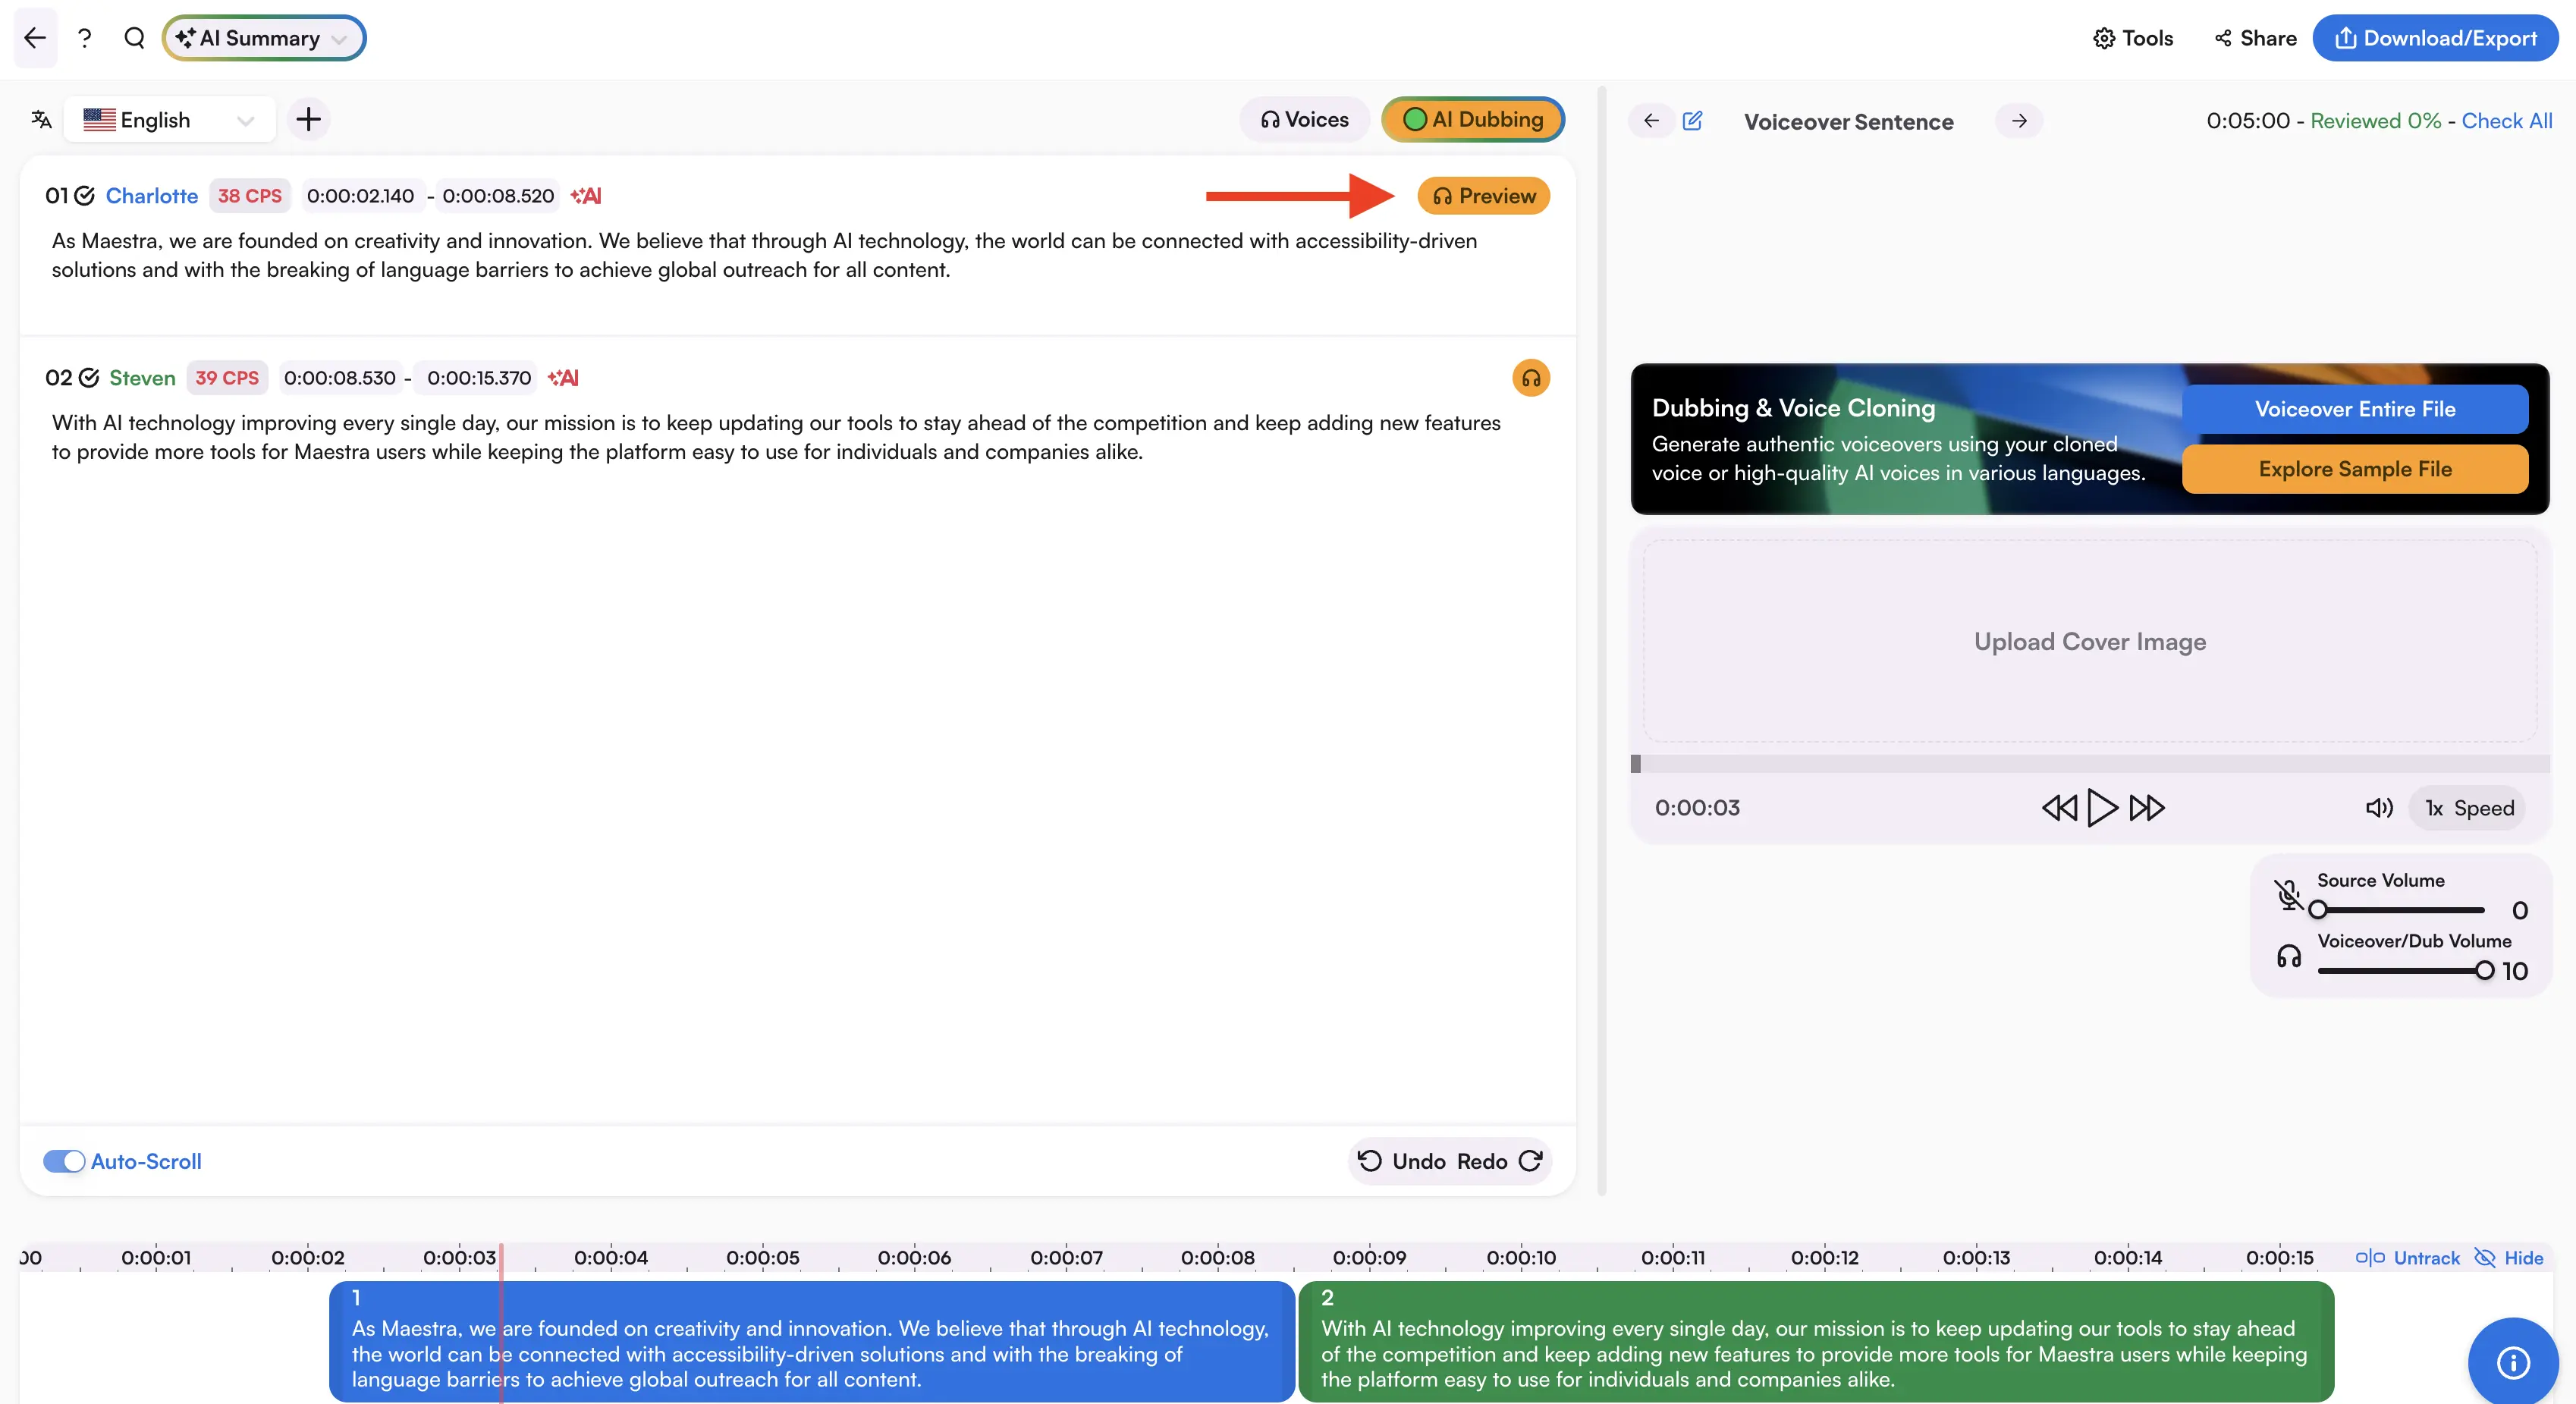The width and height of the screenshot is (2576, 1404).
Task: Open search via the magnifier icon
Action: click(x=134, y=38)
